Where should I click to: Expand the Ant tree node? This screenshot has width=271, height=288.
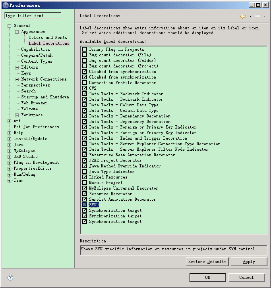click(9, 121)
